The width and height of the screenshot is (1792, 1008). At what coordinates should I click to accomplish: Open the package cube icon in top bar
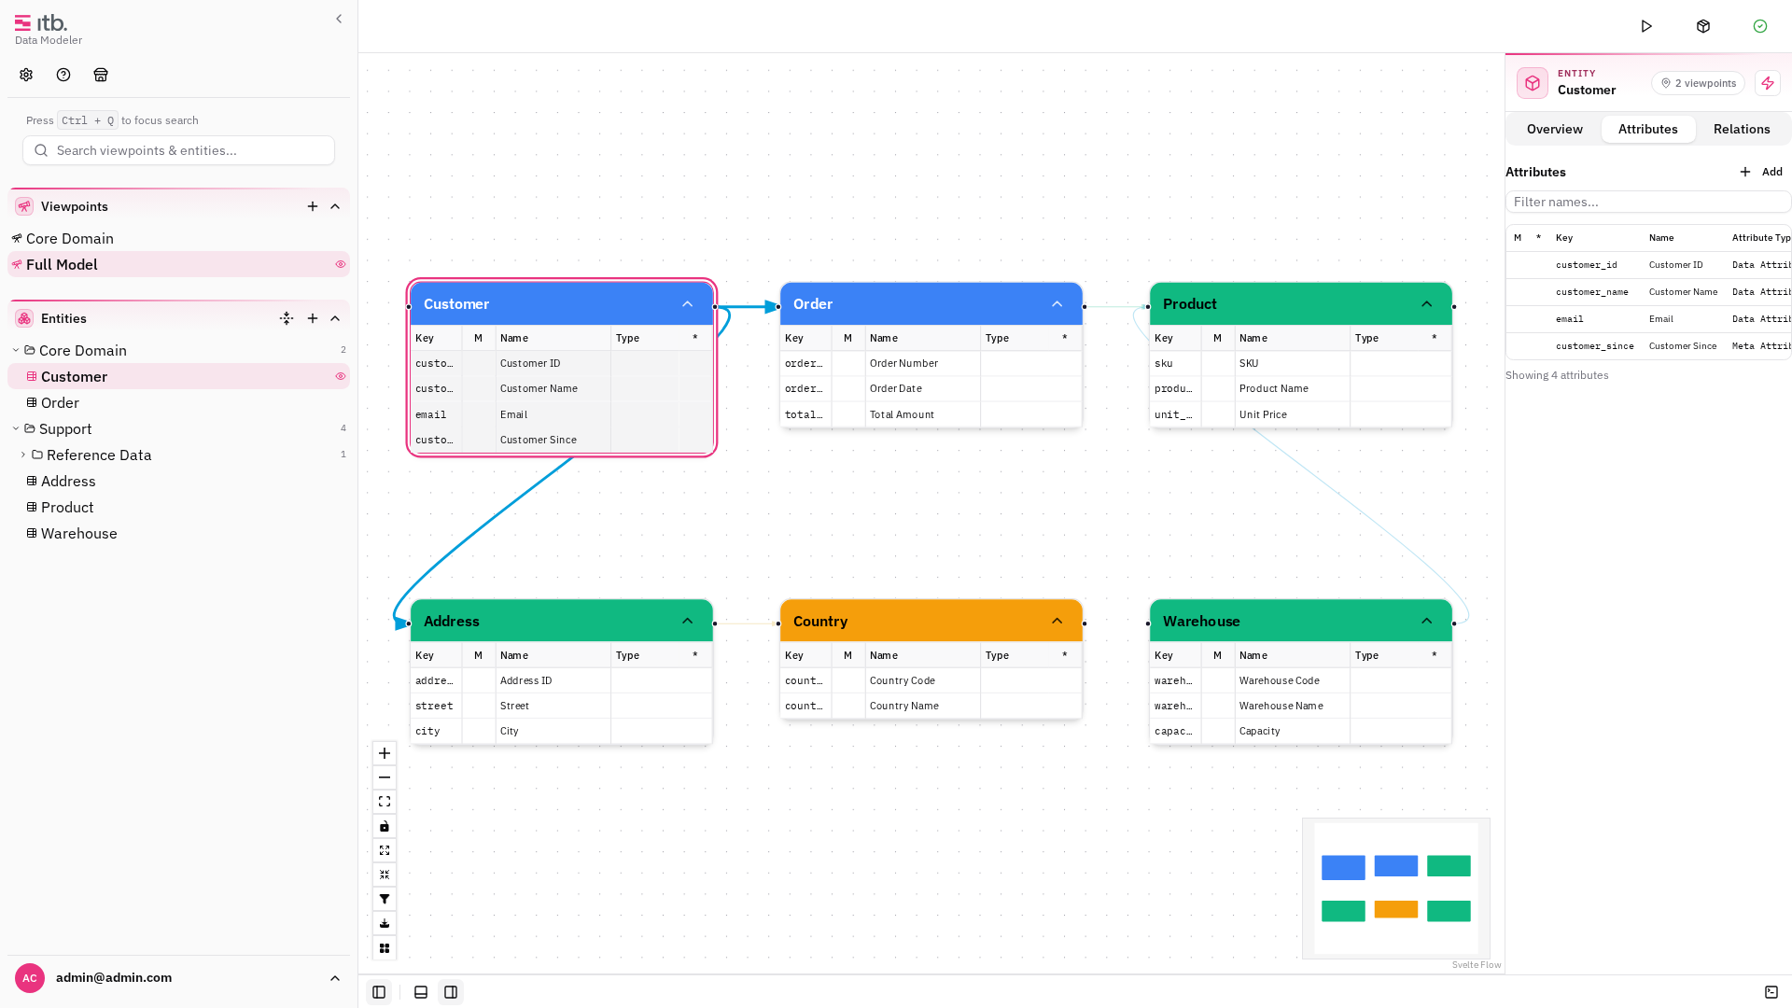tap(1703, 26)
